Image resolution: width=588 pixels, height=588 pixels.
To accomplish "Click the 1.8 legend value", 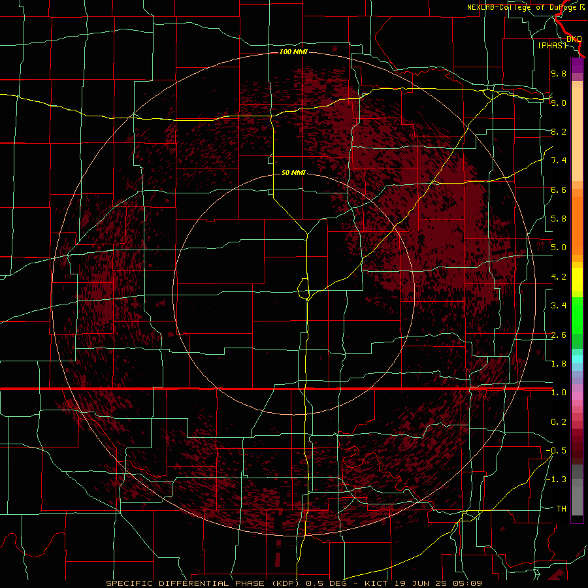I will 559,364.
